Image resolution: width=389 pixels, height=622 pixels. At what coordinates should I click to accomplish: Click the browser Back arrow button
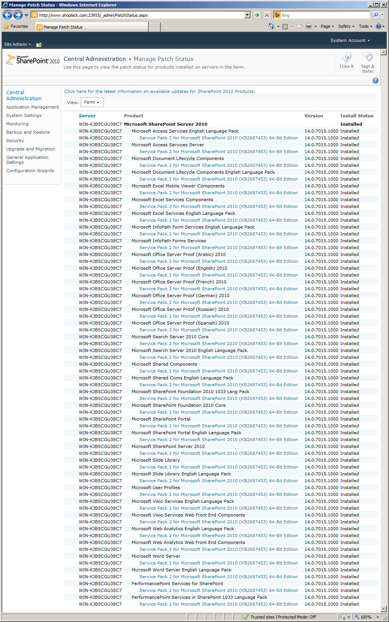[x=7, y=15]
